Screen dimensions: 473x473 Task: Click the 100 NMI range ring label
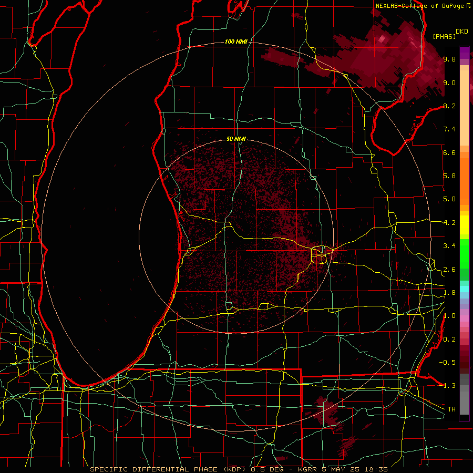tap(235, 42)
